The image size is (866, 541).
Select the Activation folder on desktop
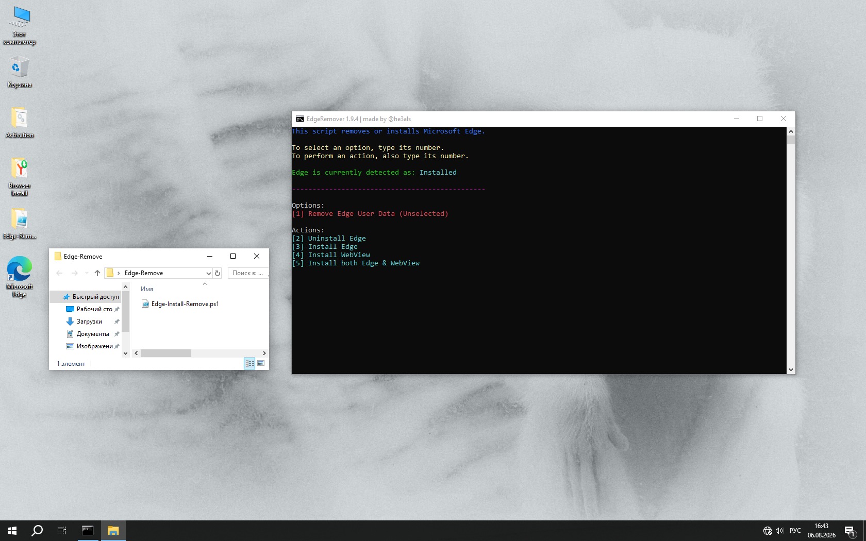(x=20, y=123)
